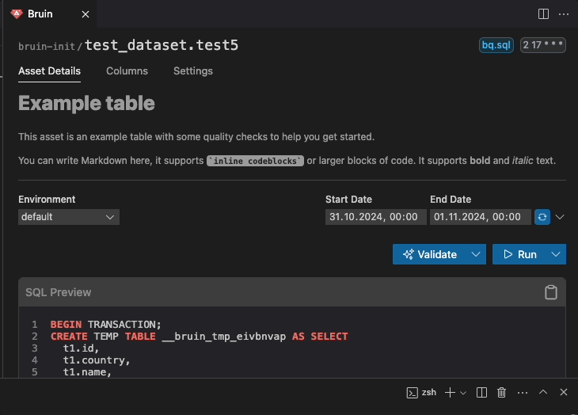This screenshot has width=578, height=415.
Task: Click the Example table heading
Action: coord(86,103)
